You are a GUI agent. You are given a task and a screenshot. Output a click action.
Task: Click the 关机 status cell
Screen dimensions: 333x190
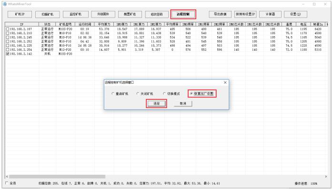47,54
